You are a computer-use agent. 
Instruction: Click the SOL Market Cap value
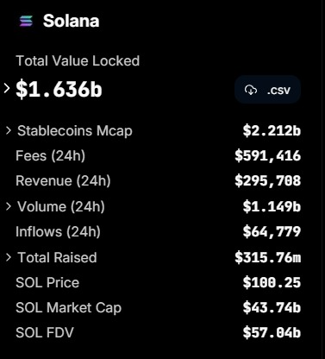pos(272,308)
